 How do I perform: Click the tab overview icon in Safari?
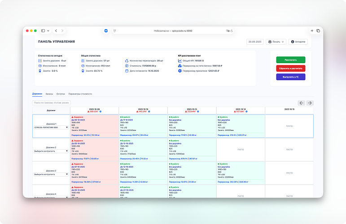click(x=318, y=30)
